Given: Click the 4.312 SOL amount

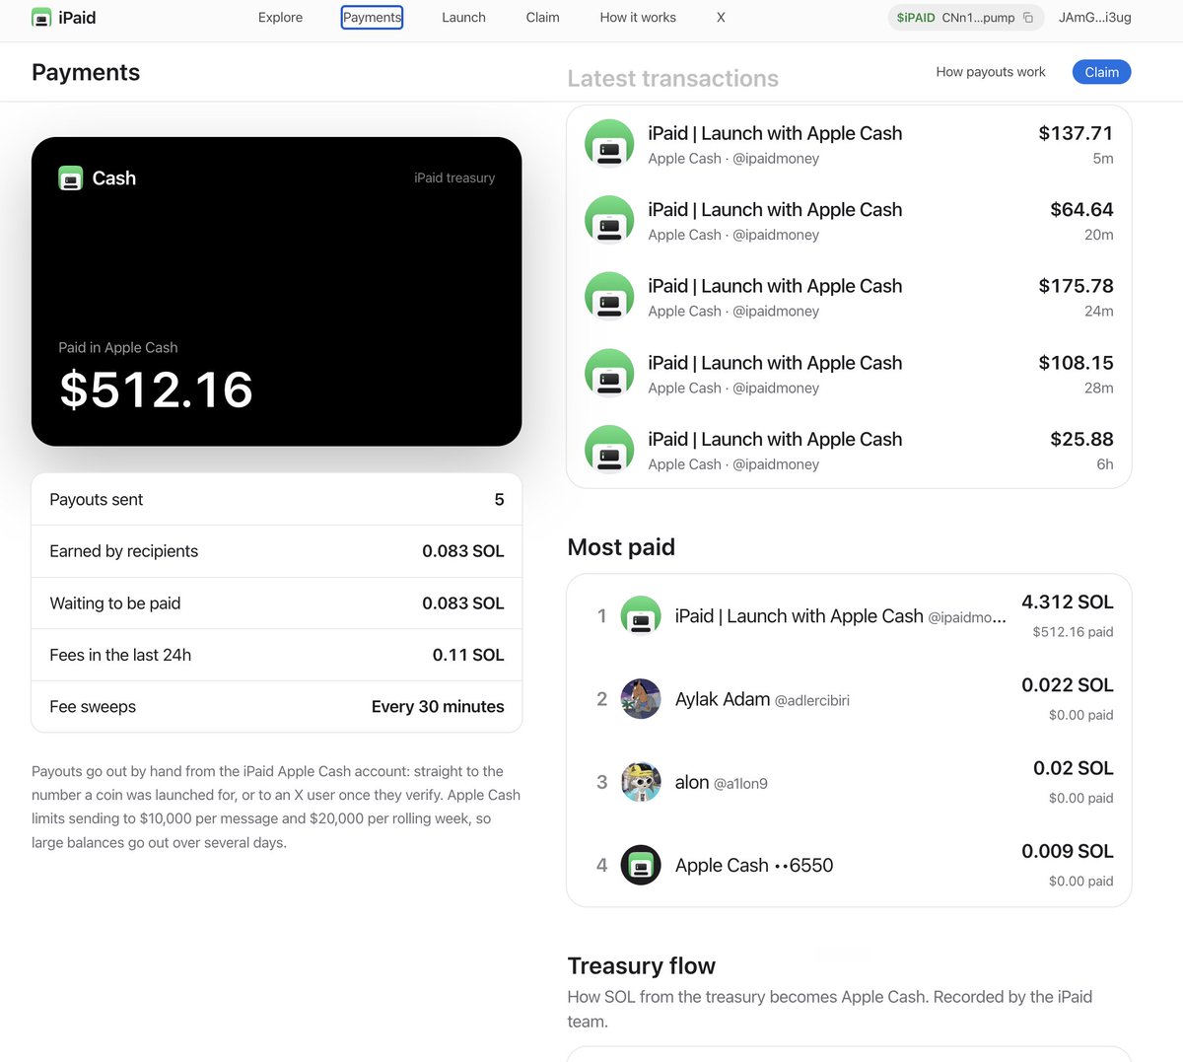Looking at the screenshot, I should coord(1068,602).
